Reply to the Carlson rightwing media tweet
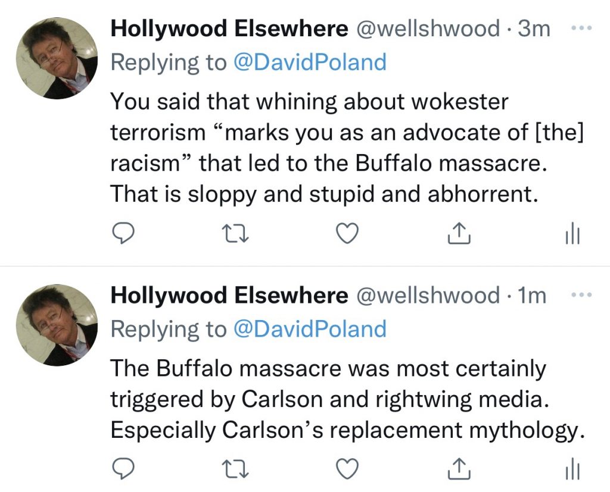 tap(123, 468)
